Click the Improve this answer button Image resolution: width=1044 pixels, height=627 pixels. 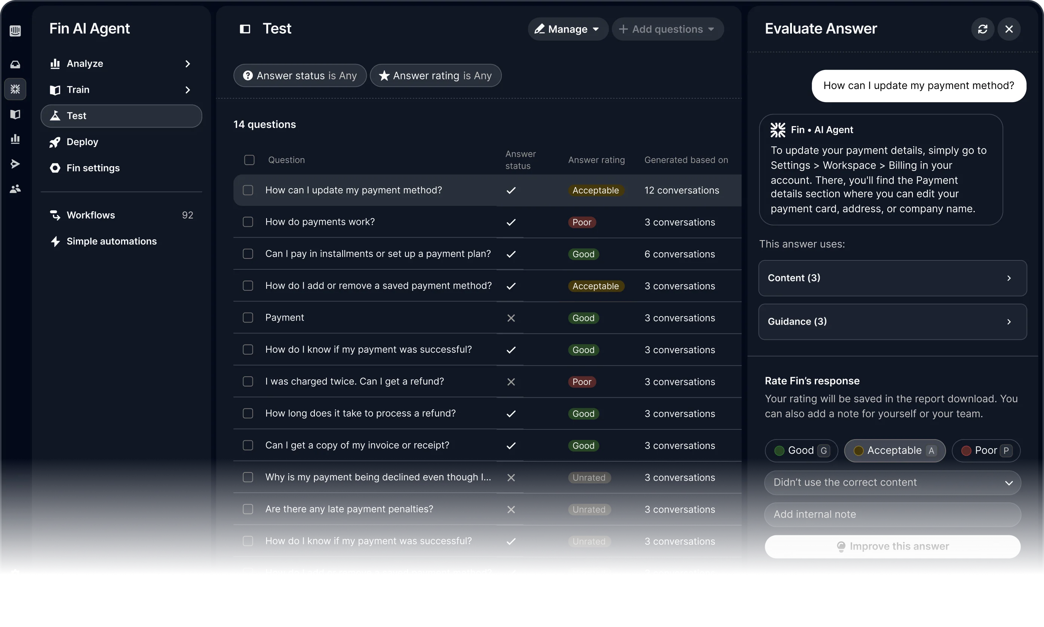point(892,547)
